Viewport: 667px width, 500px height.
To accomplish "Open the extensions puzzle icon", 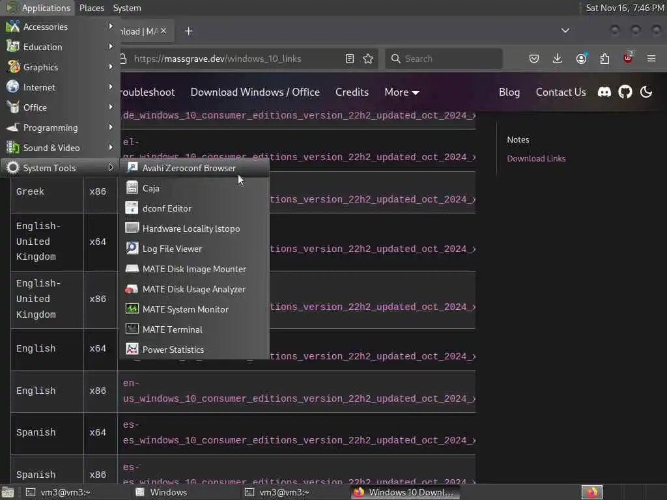I will (x=604, y=59).
